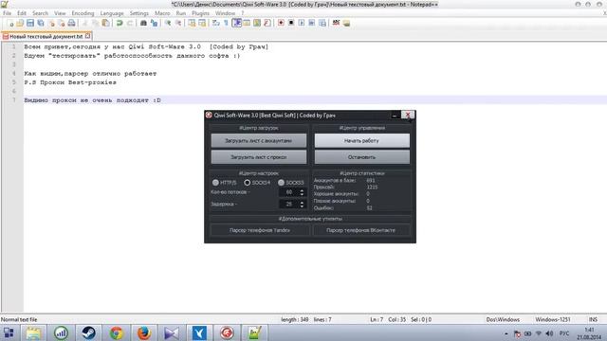Open the Encoding menu
This screenshot has height=341, width=607.
click(x=83, y=13)
